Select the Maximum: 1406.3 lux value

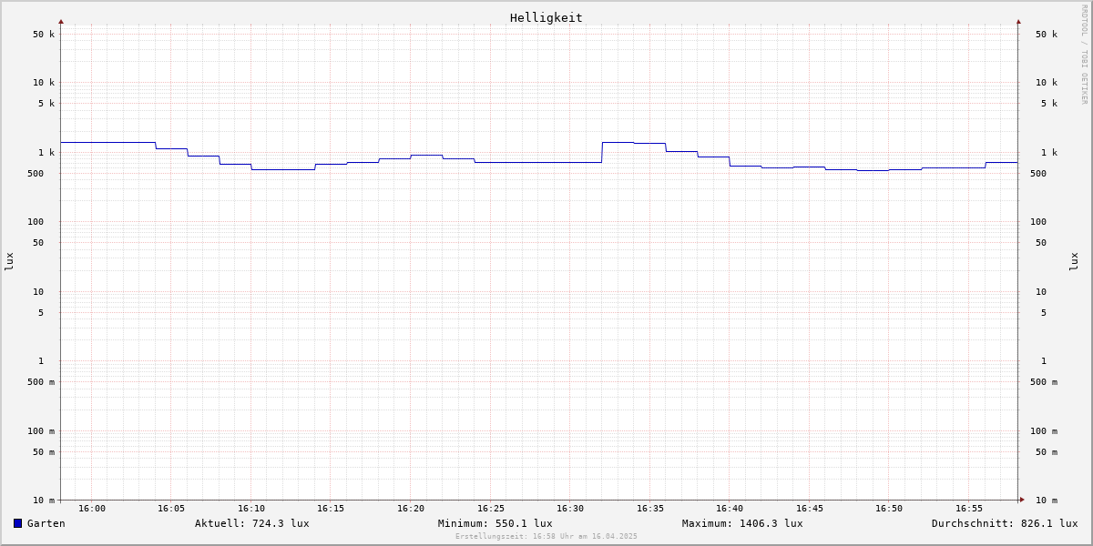pos(742,523)
